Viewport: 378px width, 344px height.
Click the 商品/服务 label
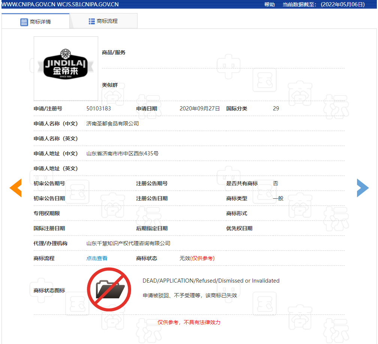point(114,52)
